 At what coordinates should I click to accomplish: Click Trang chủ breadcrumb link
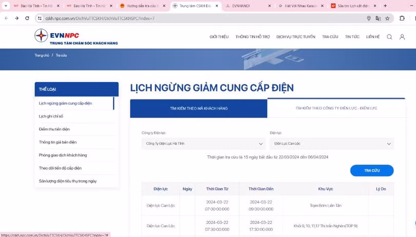point(42,55)
